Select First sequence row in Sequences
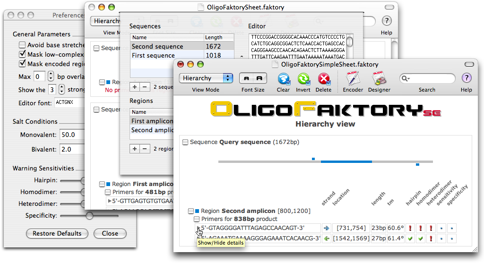This screenshot has width=484, height=263. (x=182, y=56)
